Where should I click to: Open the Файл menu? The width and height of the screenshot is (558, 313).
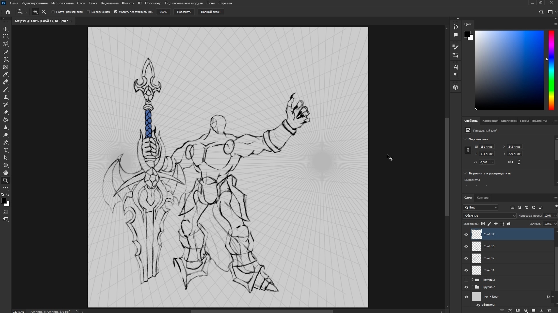pyautogui.click(x=14, y=3)
